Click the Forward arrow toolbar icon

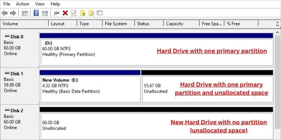click(x=13, y=13)
